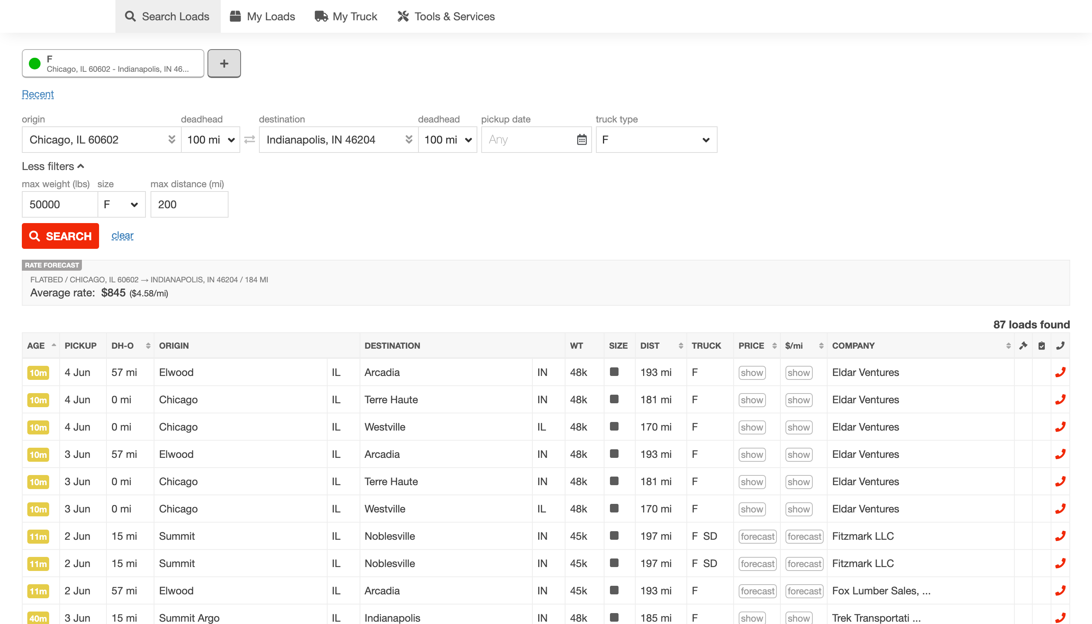
Task: Select the saved Chicago–Indianapolis search tab
Action: 113,64
